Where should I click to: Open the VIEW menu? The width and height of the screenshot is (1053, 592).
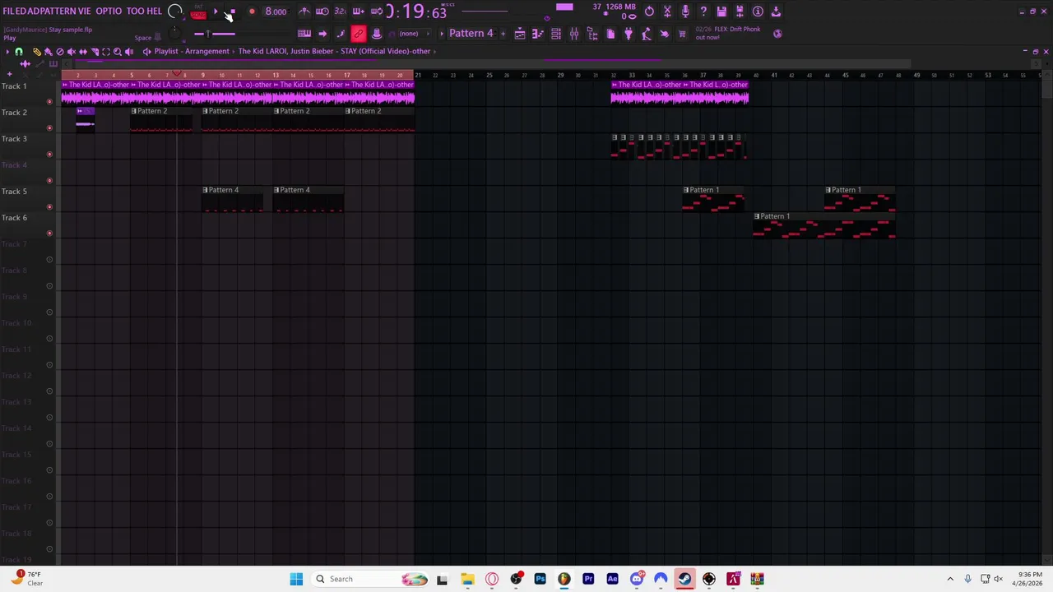coord(85,12)
